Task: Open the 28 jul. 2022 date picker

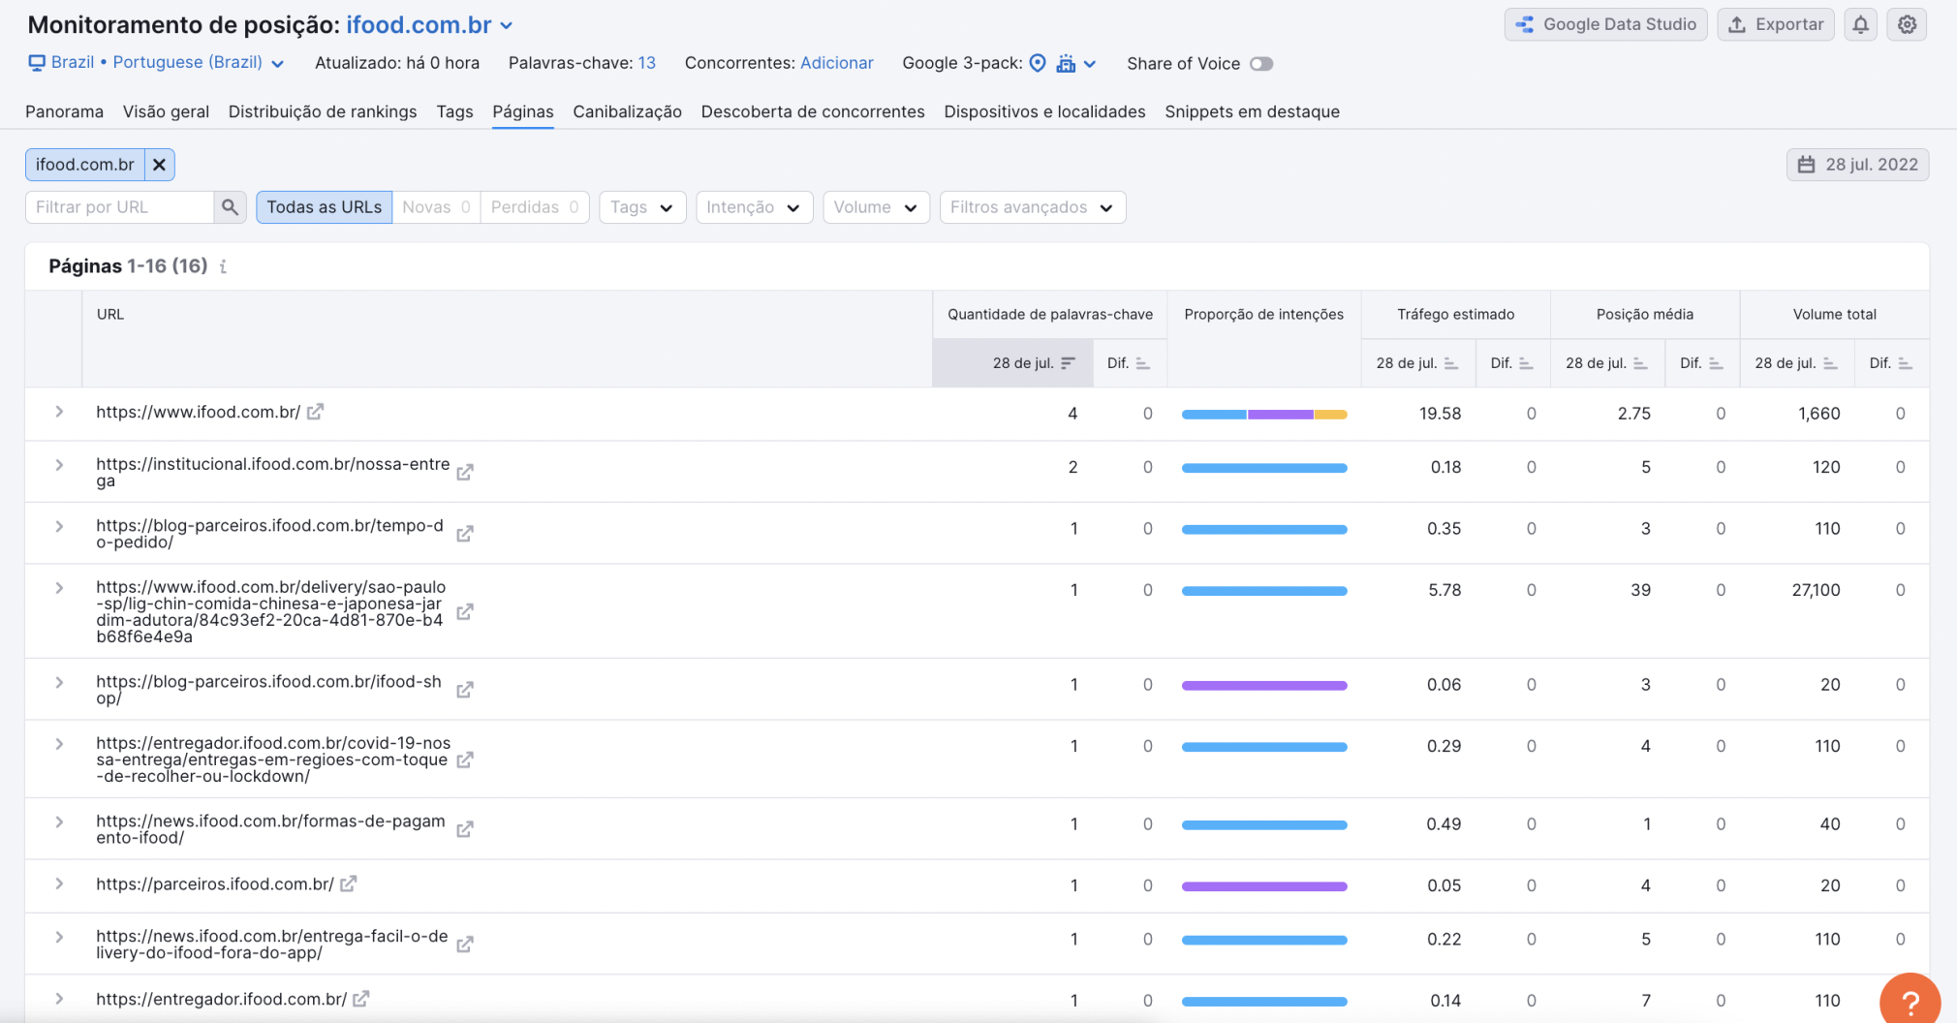Action: [x=1857, y=165]
